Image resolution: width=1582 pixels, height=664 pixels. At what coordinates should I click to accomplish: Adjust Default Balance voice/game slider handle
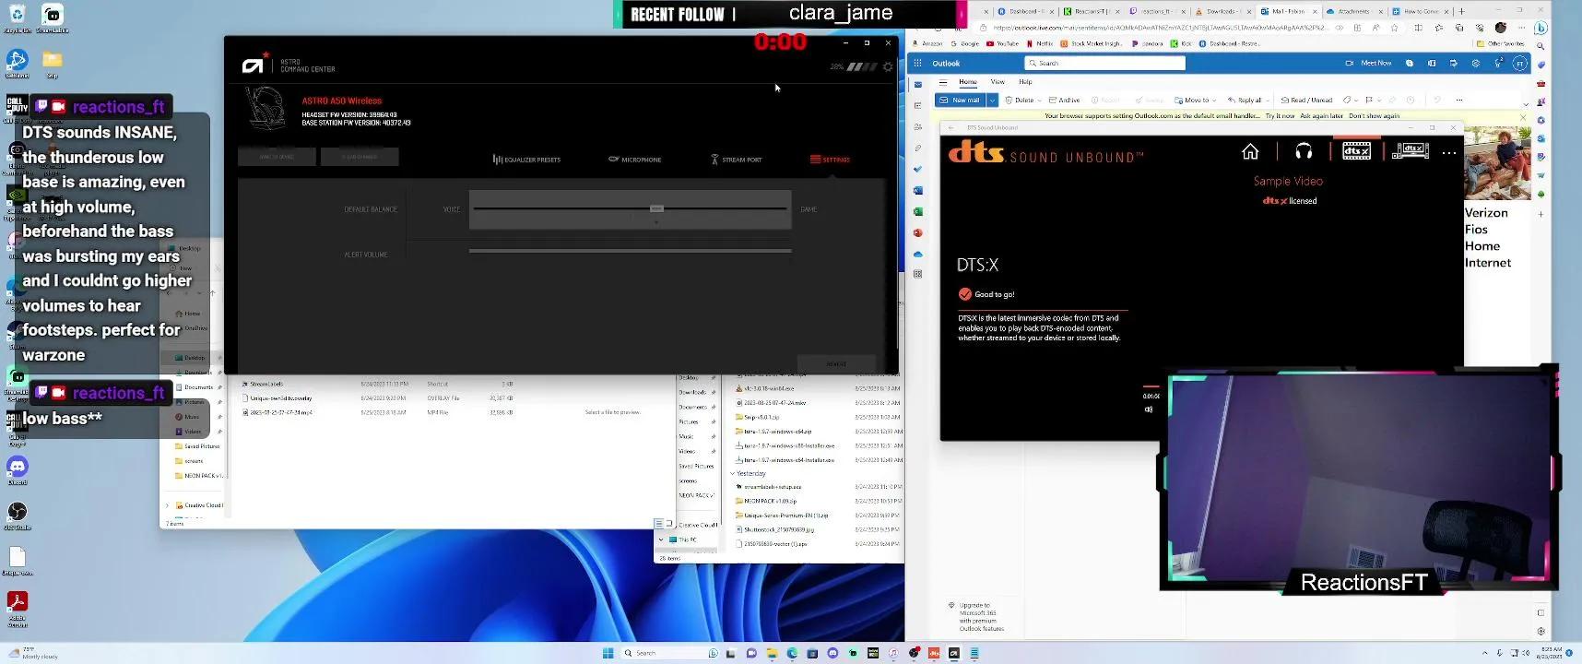tap(656, 208)
